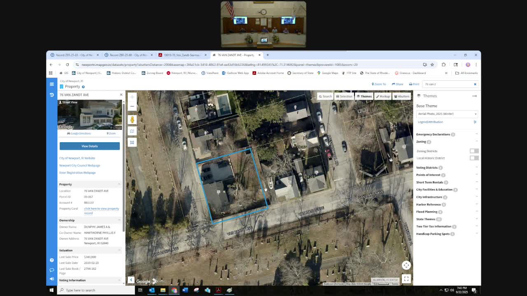Enter fullscreen map view
The image size is (527, 296).
point(406,279)
